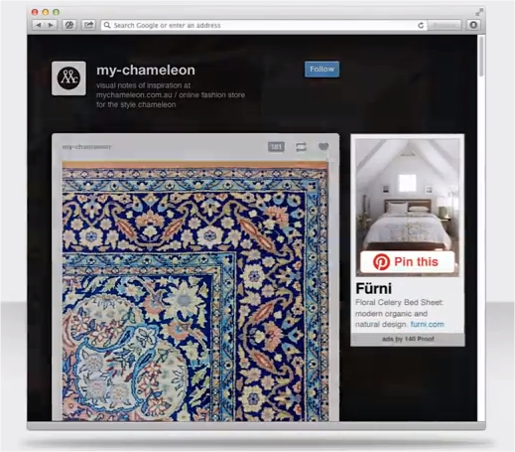515x452 pixels.
Task: Follow the my-chameleon blog
Action: 322,70
